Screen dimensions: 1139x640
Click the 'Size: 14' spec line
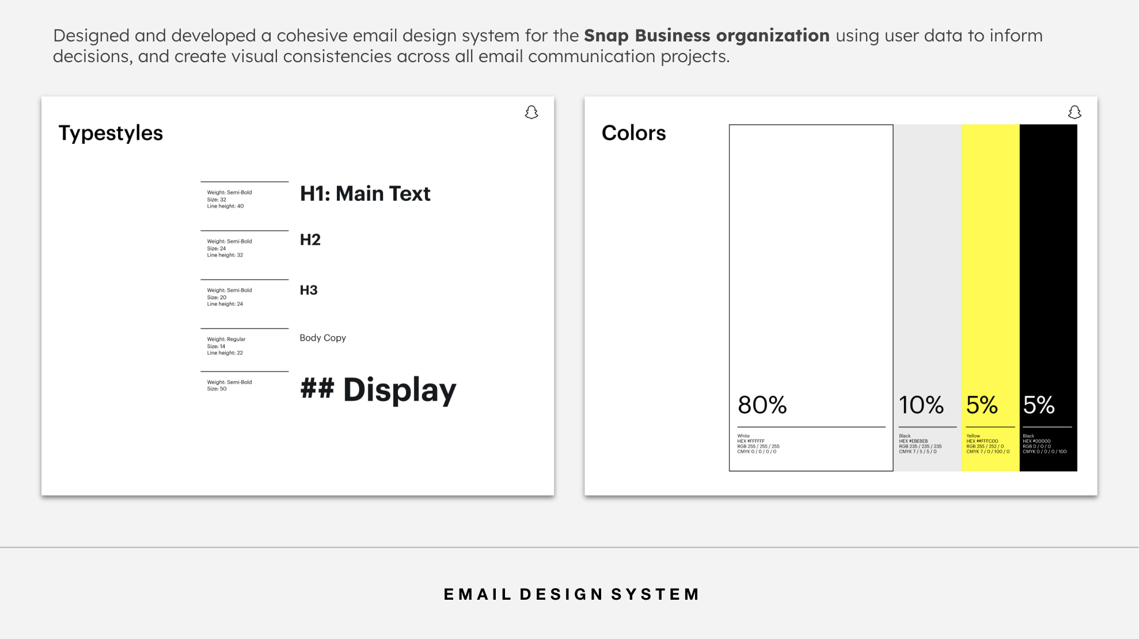[216, 346]
